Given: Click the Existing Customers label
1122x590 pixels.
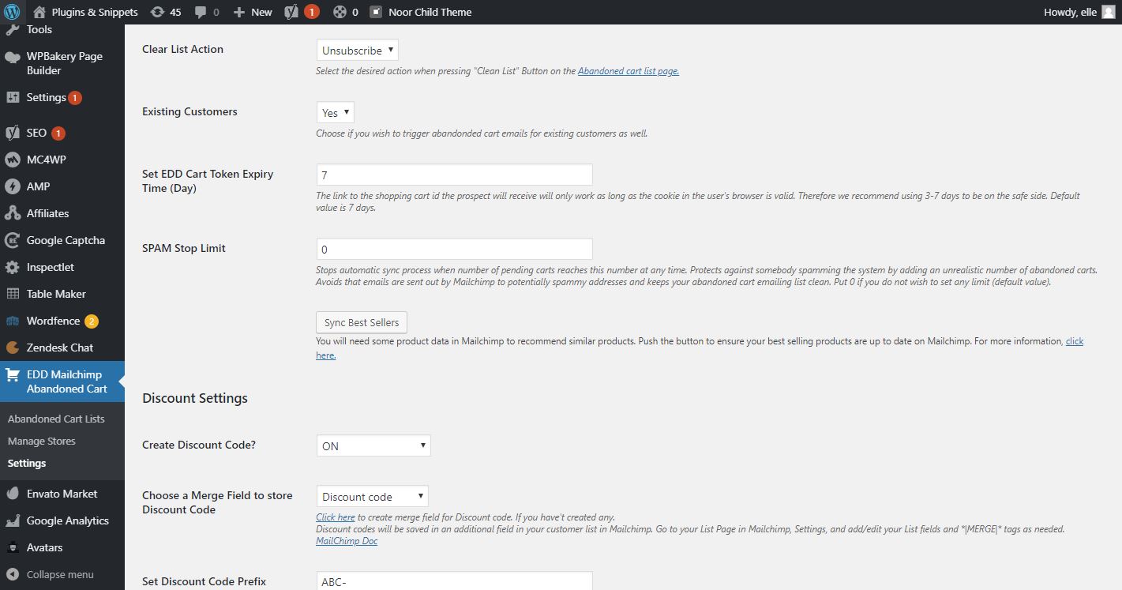Looking at the screenshot, I should [x=190, y=111].
